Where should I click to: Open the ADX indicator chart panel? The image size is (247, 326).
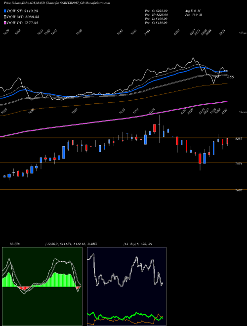tap(126, 286)
